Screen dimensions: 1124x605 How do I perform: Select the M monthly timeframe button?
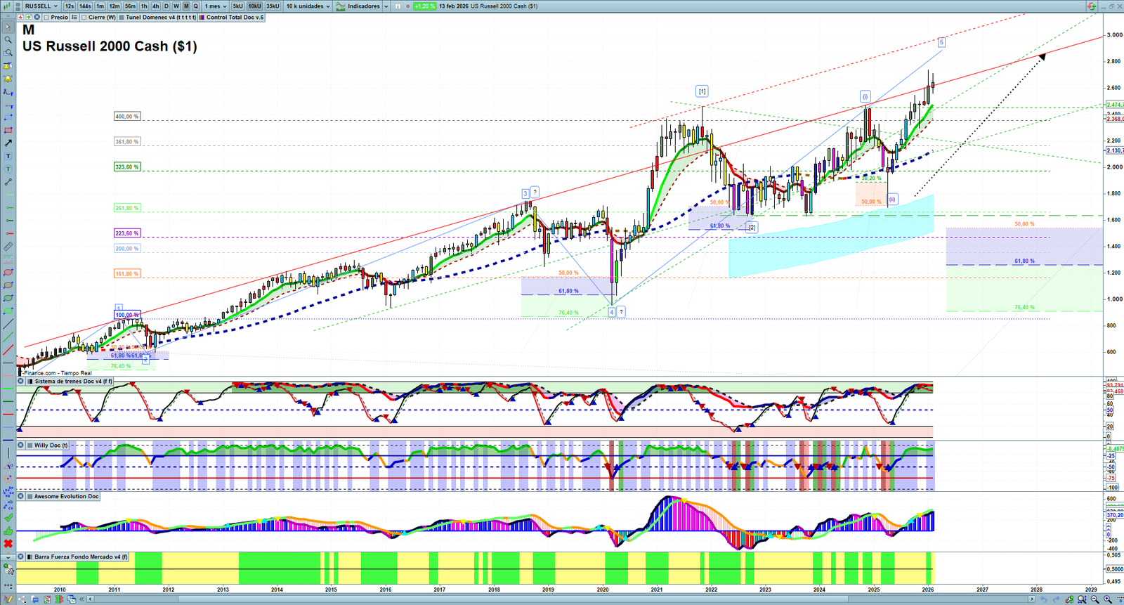click(x=186, y=6)
